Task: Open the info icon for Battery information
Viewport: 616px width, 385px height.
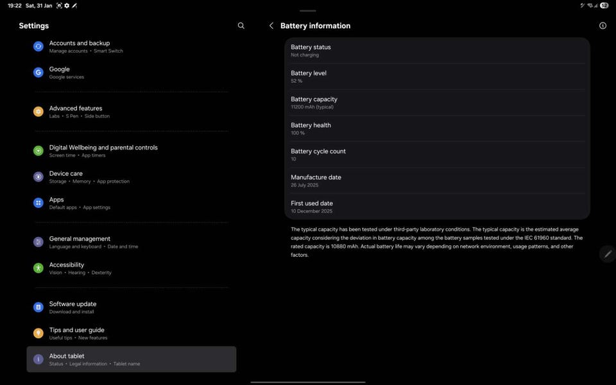Action: coord(603,26)
